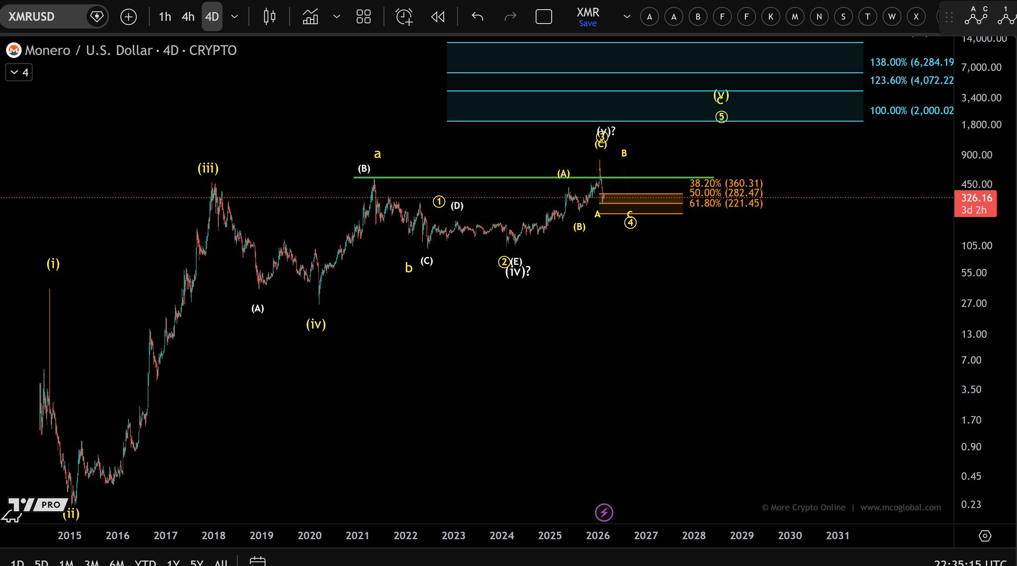Viewport: 1017px width, 566px height.
Task: Add a symbol with the plus circle icon
Action: tap(129, 17)
